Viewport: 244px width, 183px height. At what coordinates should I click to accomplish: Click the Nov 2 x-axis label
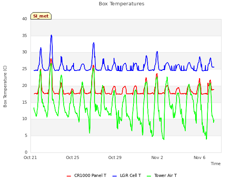[157, 157]
